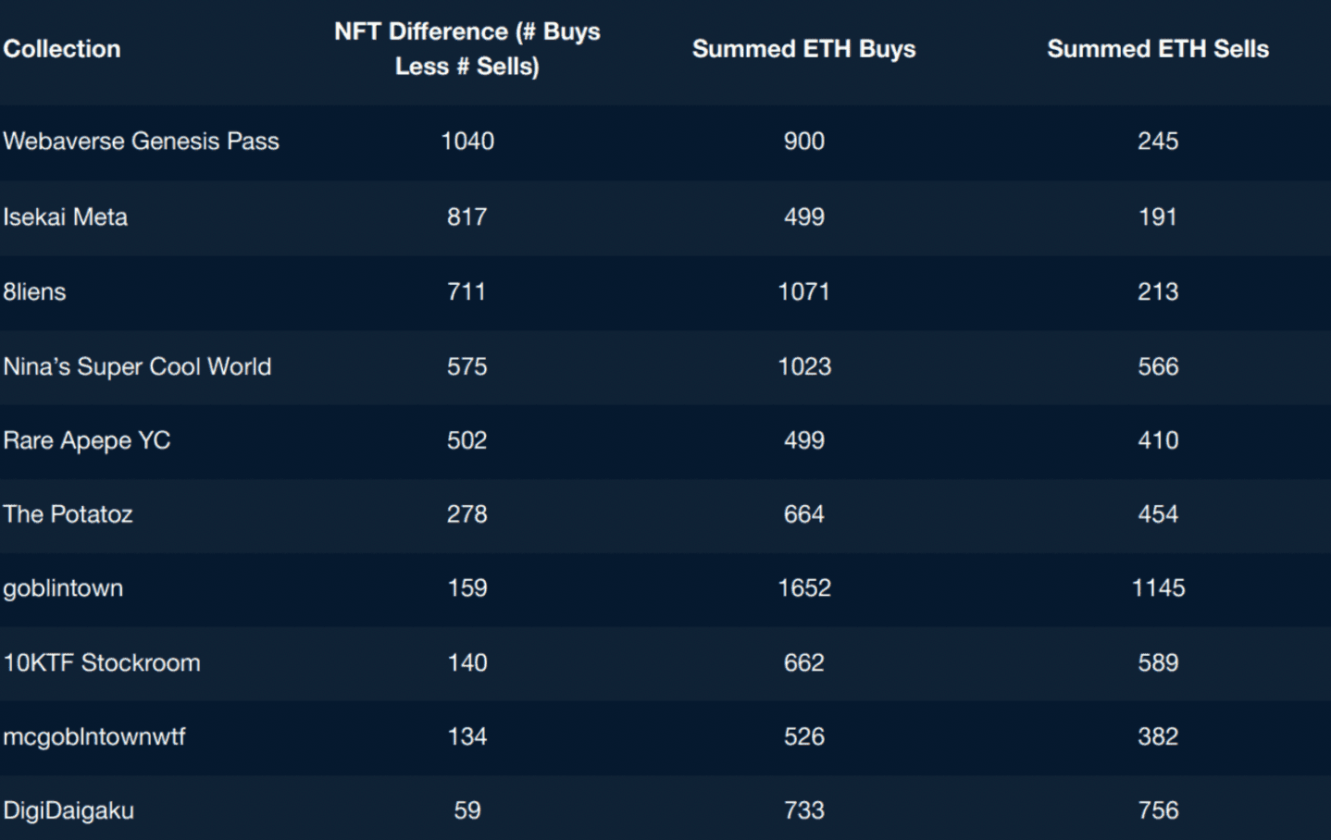Select Isekai Meta's 817 NFT difference value

(467, 217)
